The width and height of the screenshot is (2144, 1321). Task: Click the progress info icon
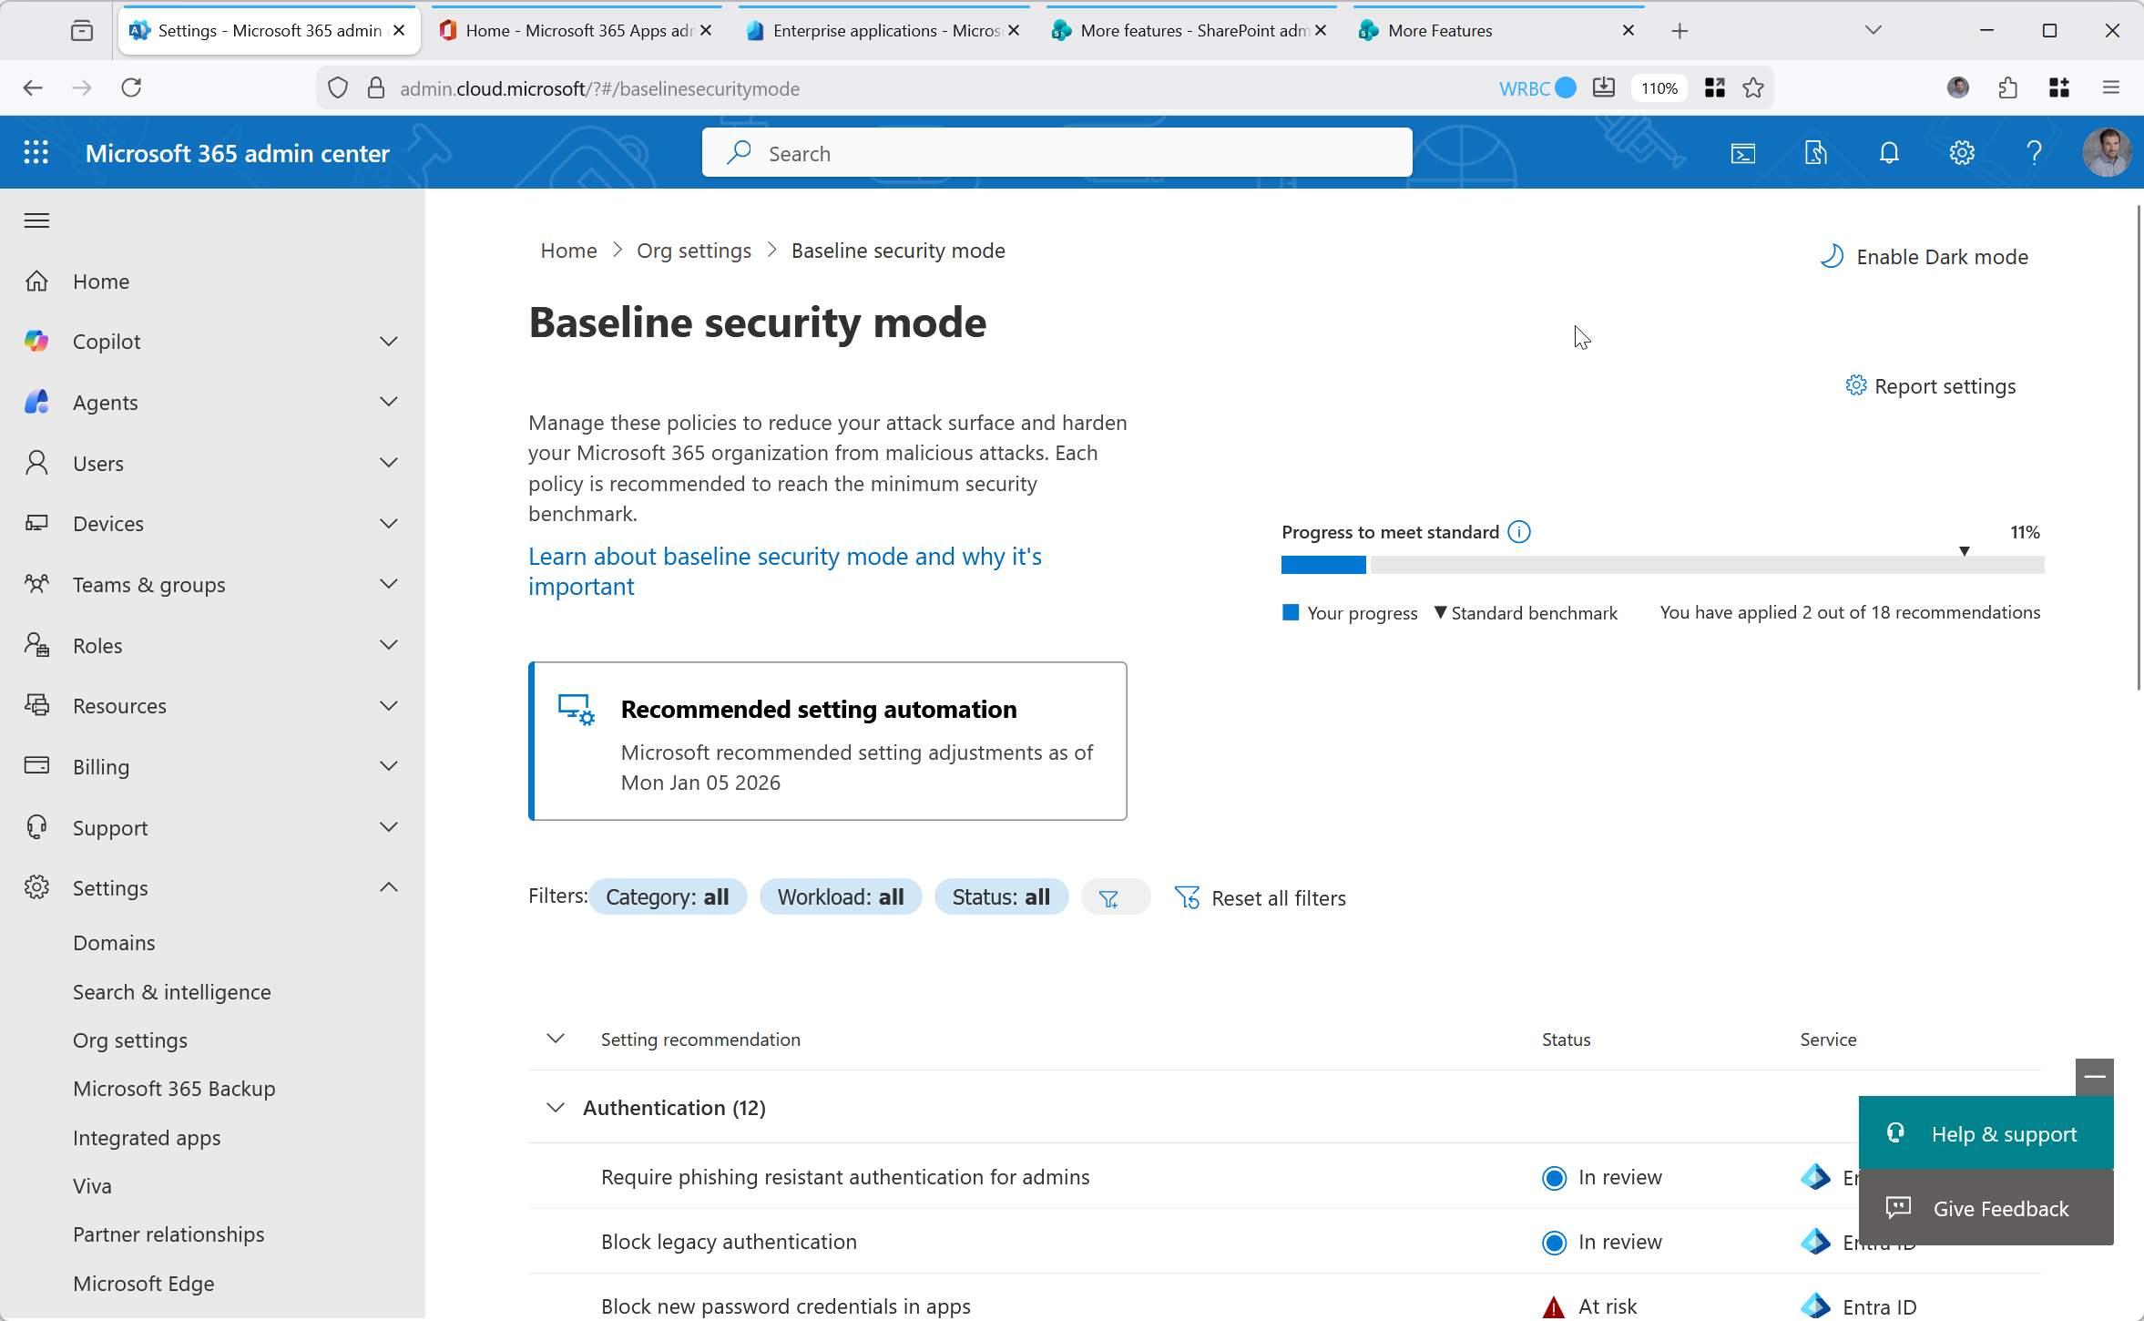tap(1519, 532)
